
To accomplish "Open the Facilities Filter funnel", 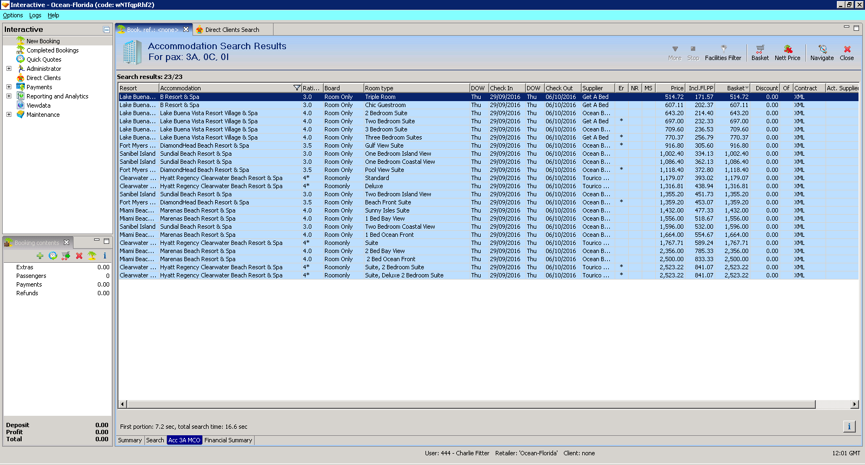I will [x=723, y=52].
